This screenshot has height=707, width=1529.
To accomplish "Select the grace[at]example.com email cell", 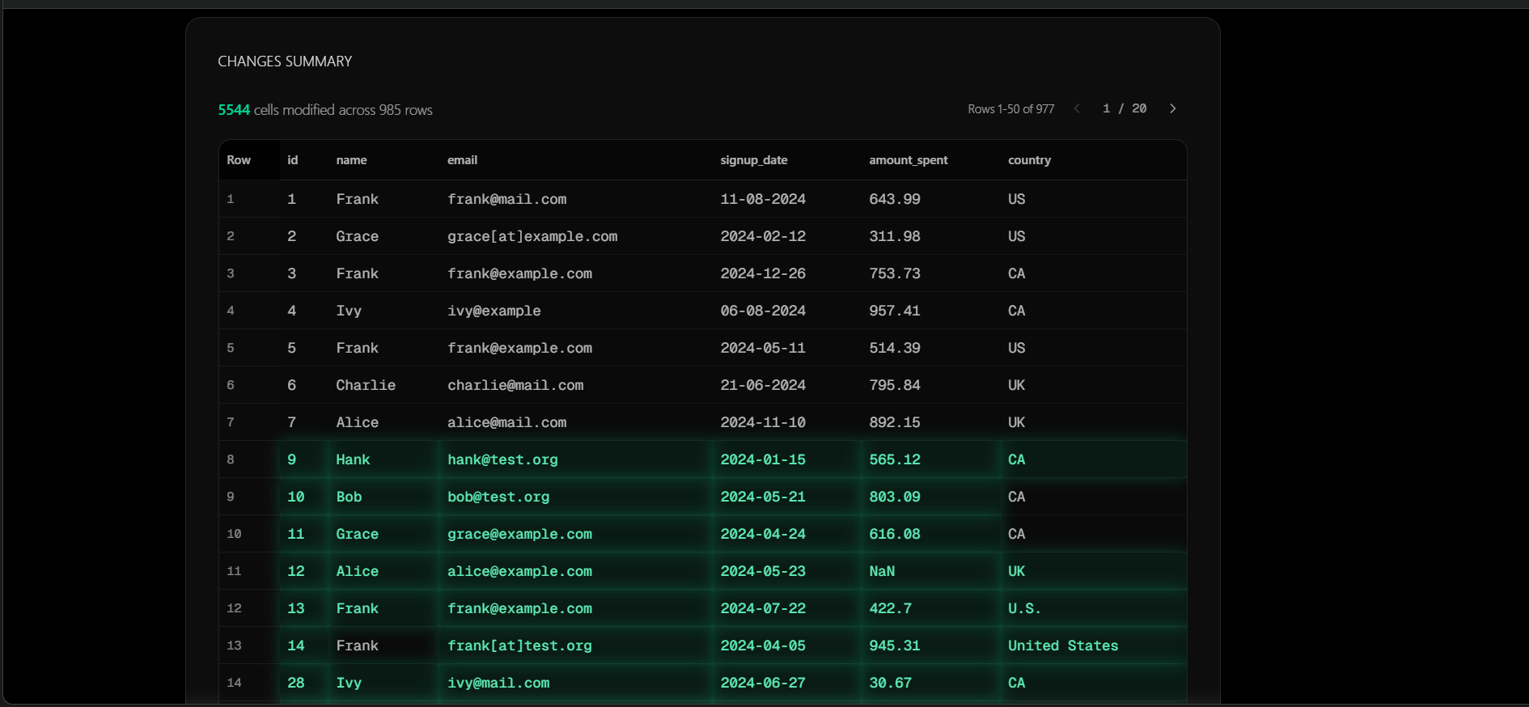I will point(532,236).
